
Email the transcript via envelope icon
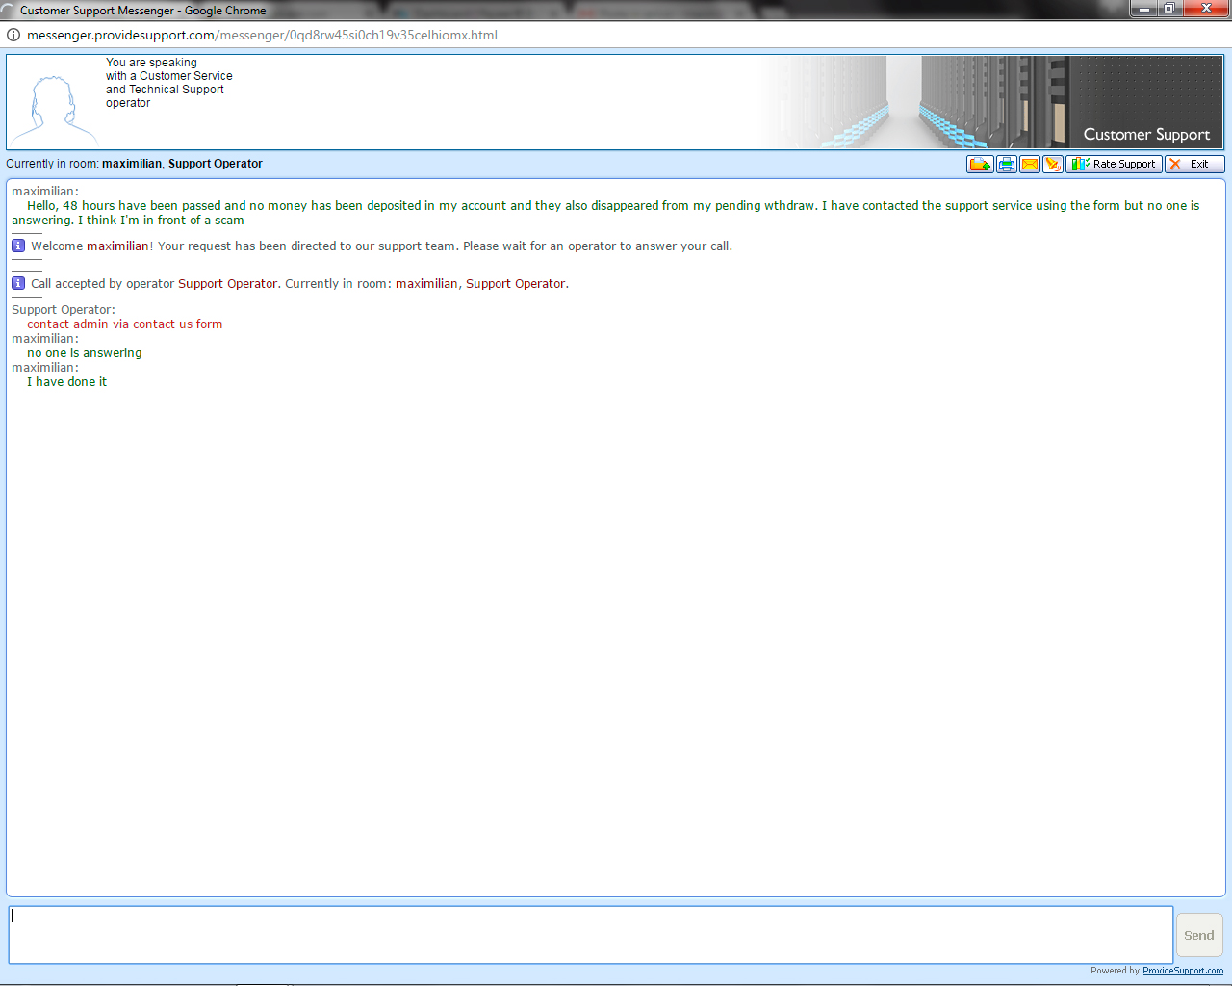coord(1030,164)
